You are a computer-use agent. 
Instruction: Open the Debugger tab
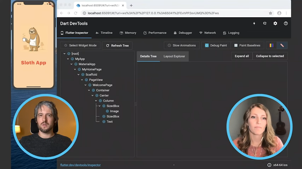coord(183,33)
